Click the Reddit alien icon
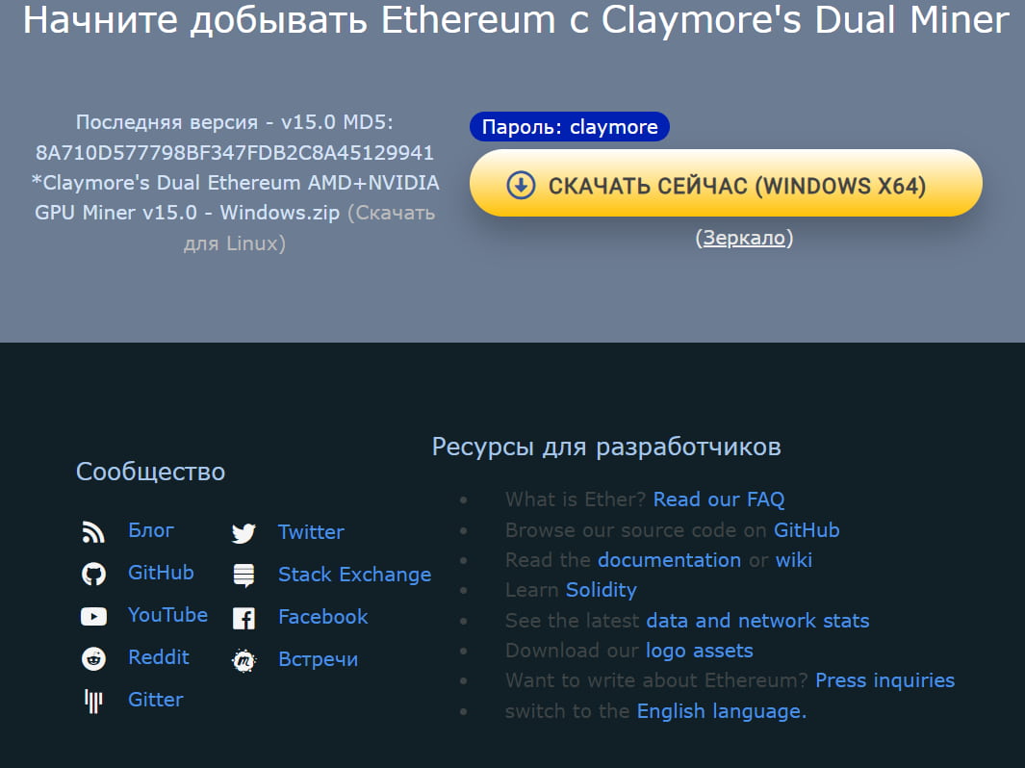 click(x=93, y=659)
